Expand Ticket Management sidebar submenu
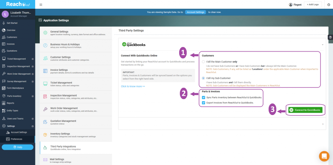The height and width of the screenshot is (165, 333). click(x=33, y=59)
